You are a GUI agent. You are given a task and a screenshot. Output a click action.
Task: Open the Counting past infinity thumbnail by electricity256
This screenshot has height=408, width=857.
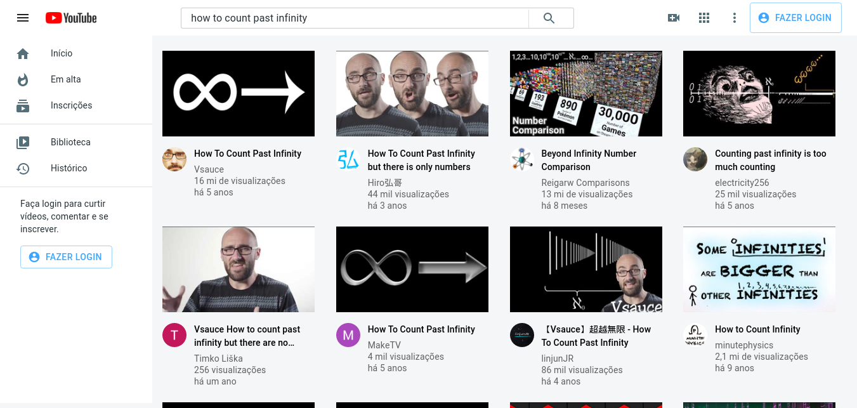759,93
